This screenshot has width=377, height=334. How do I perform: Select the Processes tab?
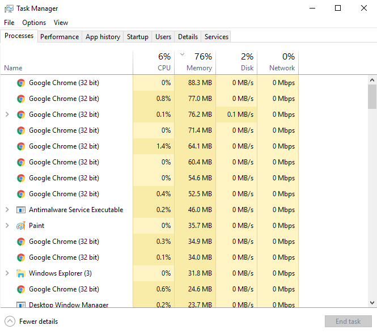(x=19, y=36)
